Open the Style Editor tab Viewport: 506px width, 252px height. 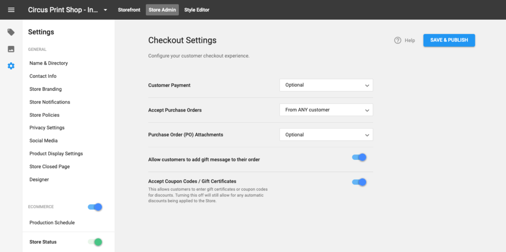[x=197, y=10]
